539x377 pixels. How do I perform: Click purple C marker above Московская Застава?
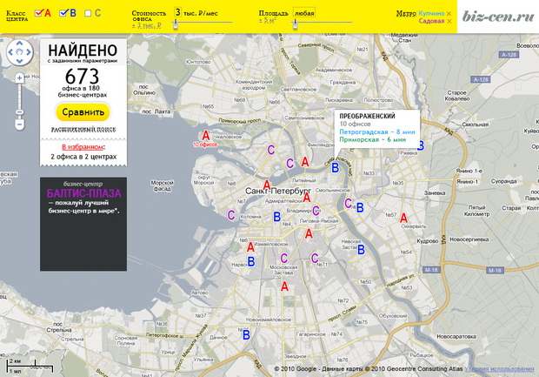[284, 258]
